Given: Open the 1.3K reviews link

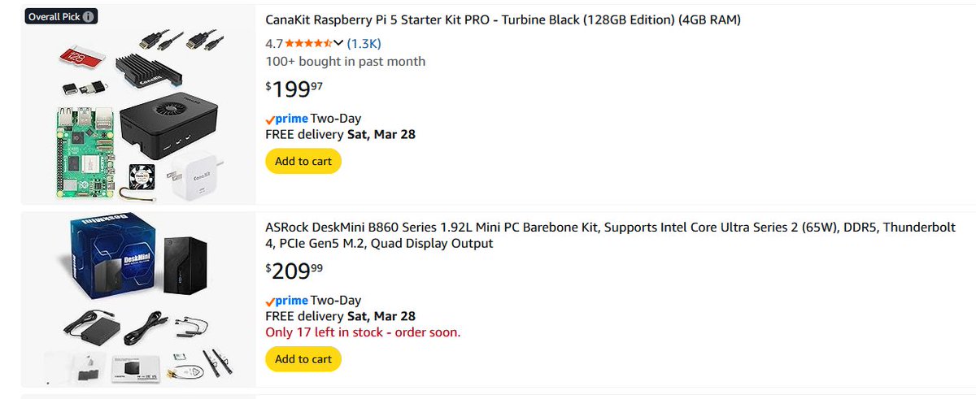Looking at the screenshot, I should [x=364, y=43].
